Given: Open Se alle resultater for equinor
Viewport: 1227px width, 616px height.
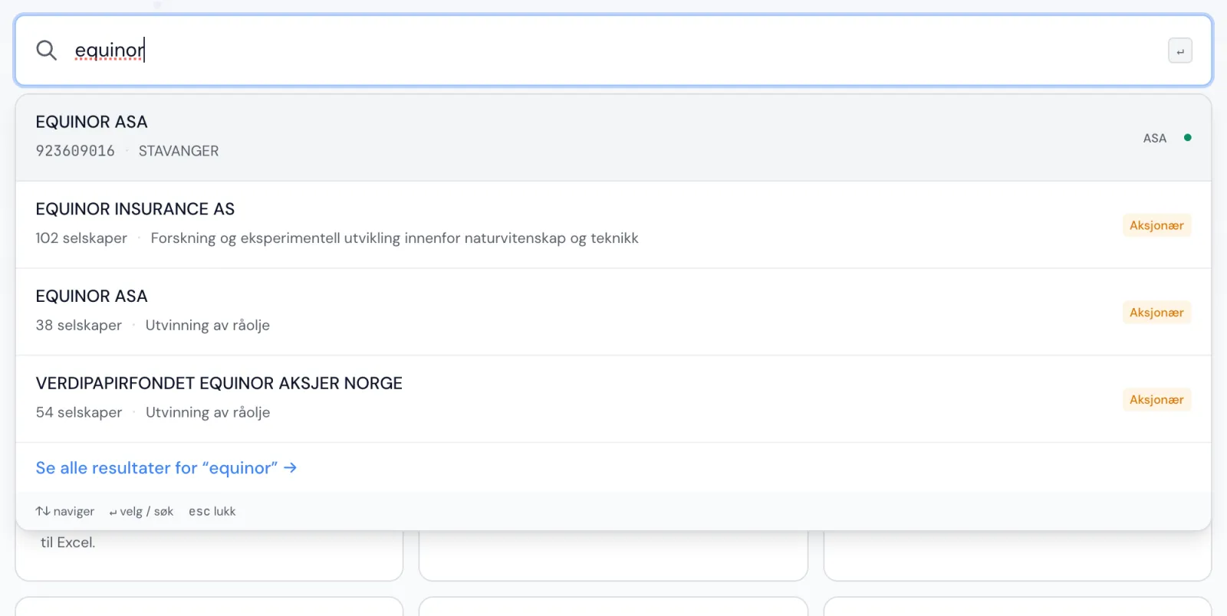Looking at the screenshot, I should click(166, 468).
